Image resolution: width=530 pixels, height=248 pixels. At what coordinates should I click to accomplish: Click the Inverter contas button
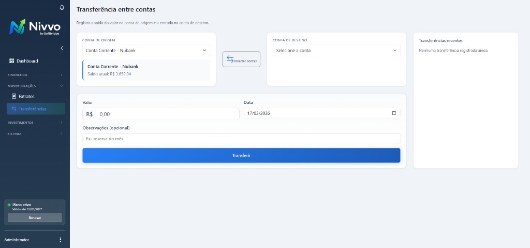[x=241, y=59]
